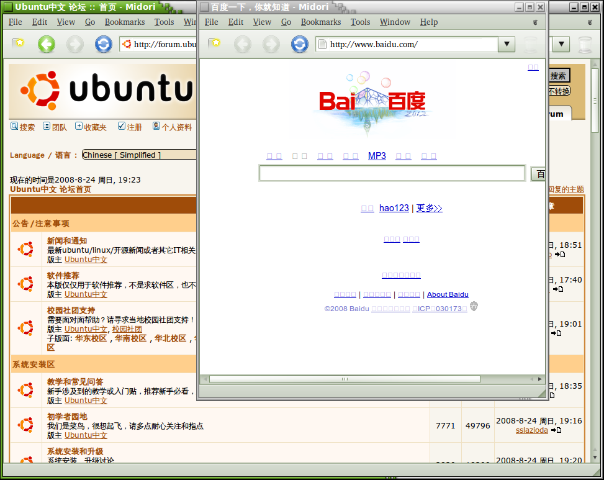Viewport: 604px width, 480px height.
Task: Open File menu in Ubuntu forum window
Action: pos(16,22)
